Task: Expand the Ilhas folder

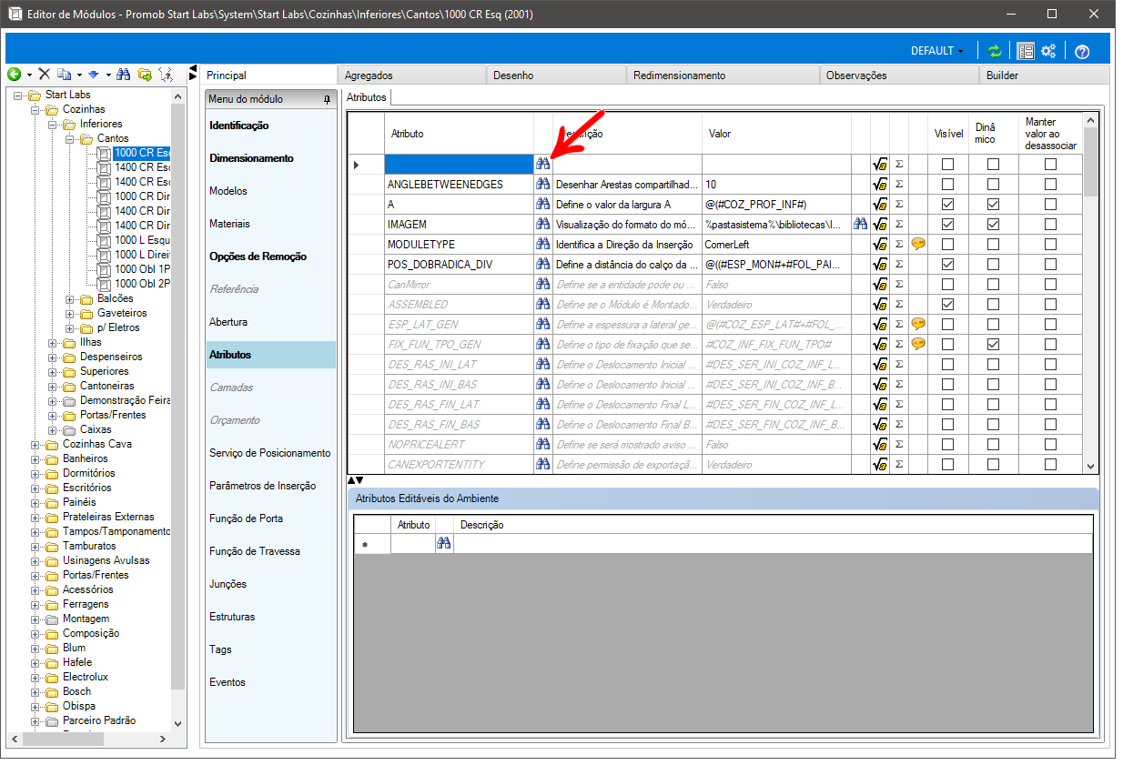Action: click(x=54, y=342)
